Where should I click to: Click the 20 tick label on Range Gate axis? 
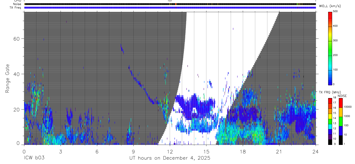pos(16,109)
